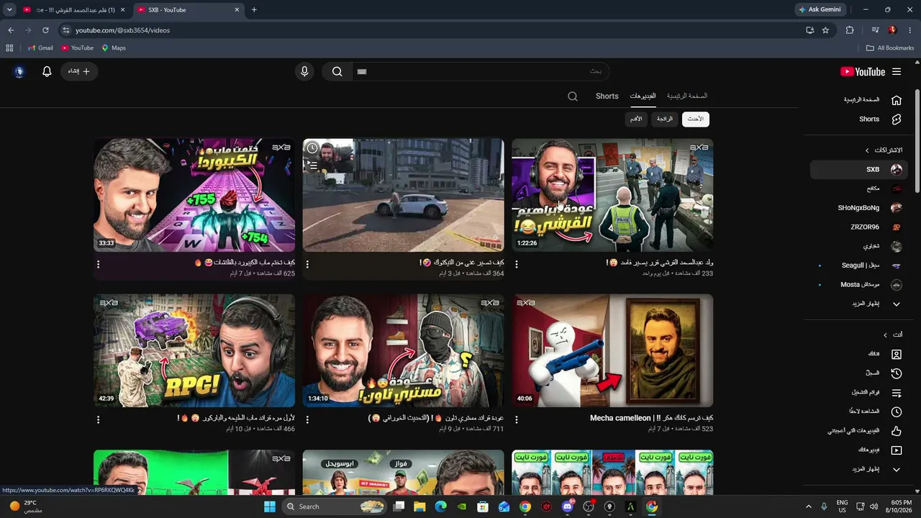Open the Gmail bookmark

pyautogui.click(x=40, y=48)
